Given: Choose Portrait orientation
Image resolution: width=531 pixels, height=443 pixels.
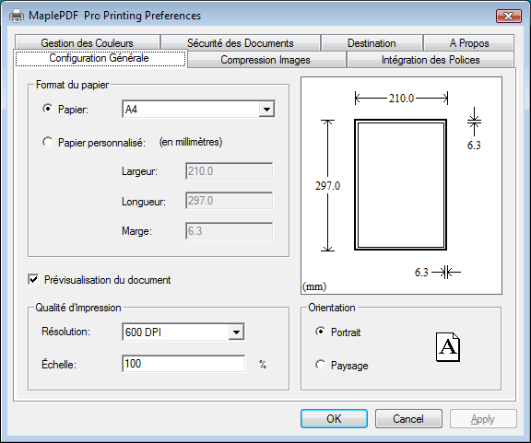Looking at the screenshot, I should 320,332.
